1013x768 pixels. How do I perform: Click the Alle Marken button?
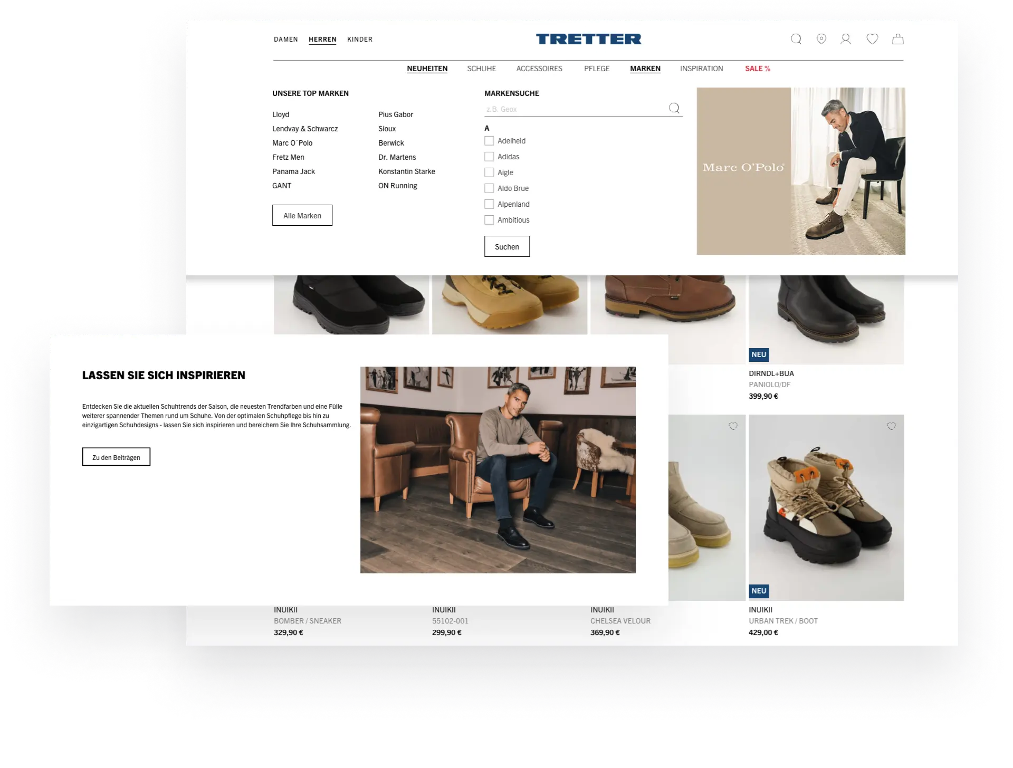pos(302,215)
